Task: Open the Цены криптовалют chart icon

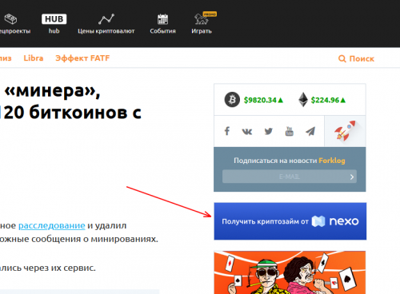Action: pyautogui.click(x=106, y=19)
